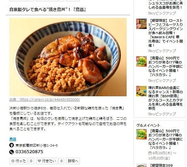187x167 pixels.
Task: Open the rank 4 hamburger thumbnail
Action: (x=141, y=61)
